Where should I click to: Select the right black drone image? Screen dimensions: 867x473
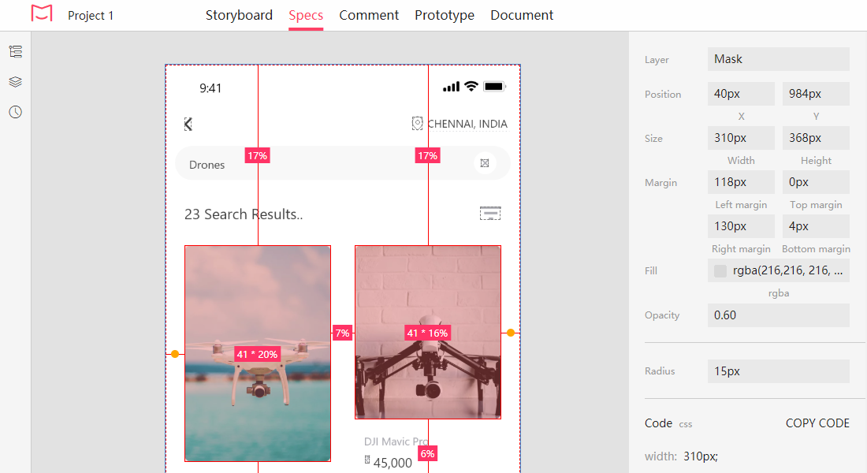[428, 332]
